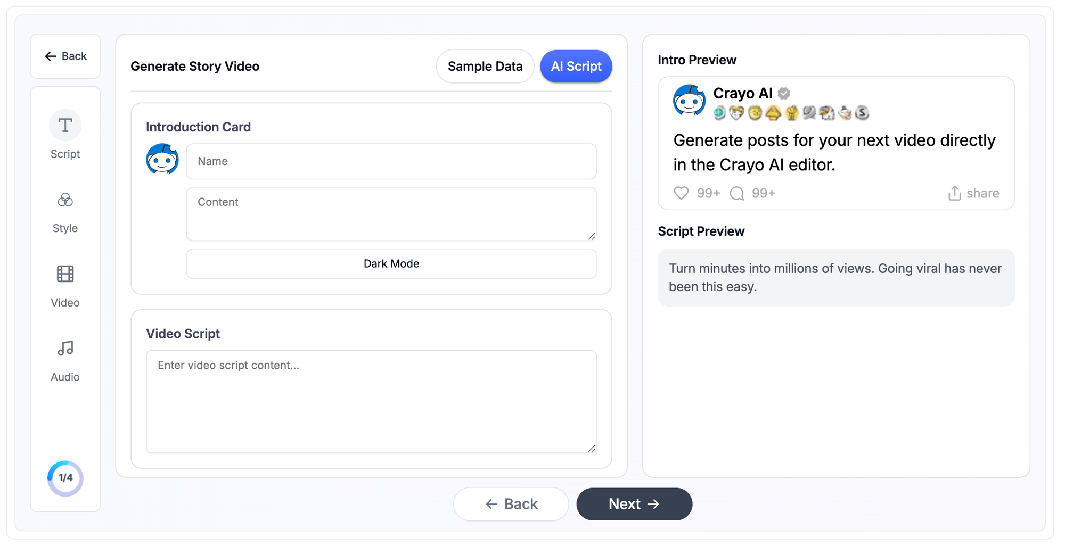Focus the Content text area
The width and height of the screenshot is (1065, 554).
point(391,214)
